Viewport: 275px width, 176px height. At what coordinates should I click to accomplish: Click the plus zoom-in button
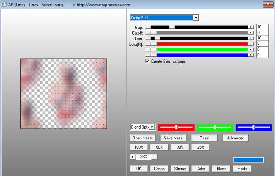pos(132,157)
